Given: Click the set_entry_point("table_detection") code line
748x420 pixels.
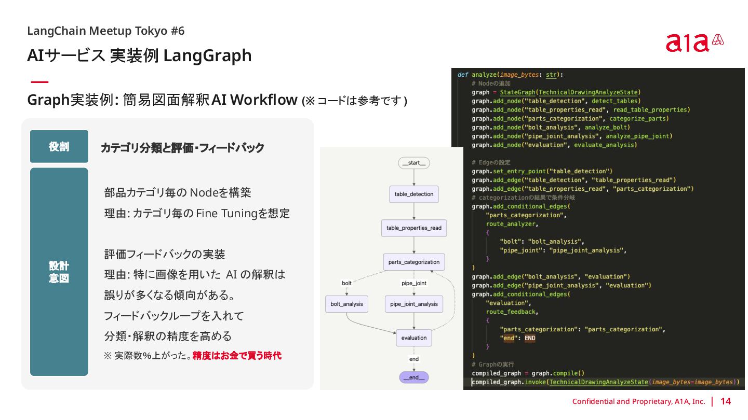Looking at the screenshot, I should click(542, 171).
